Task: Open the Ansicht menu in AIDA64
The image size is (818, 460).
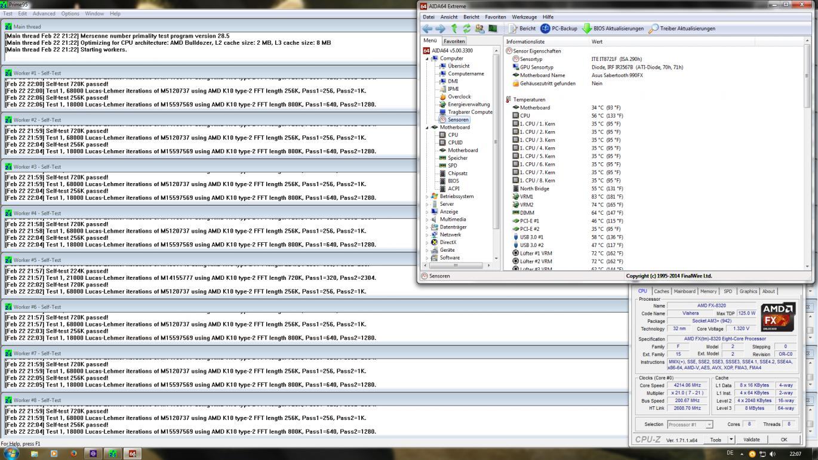Action: pos(449,17)
